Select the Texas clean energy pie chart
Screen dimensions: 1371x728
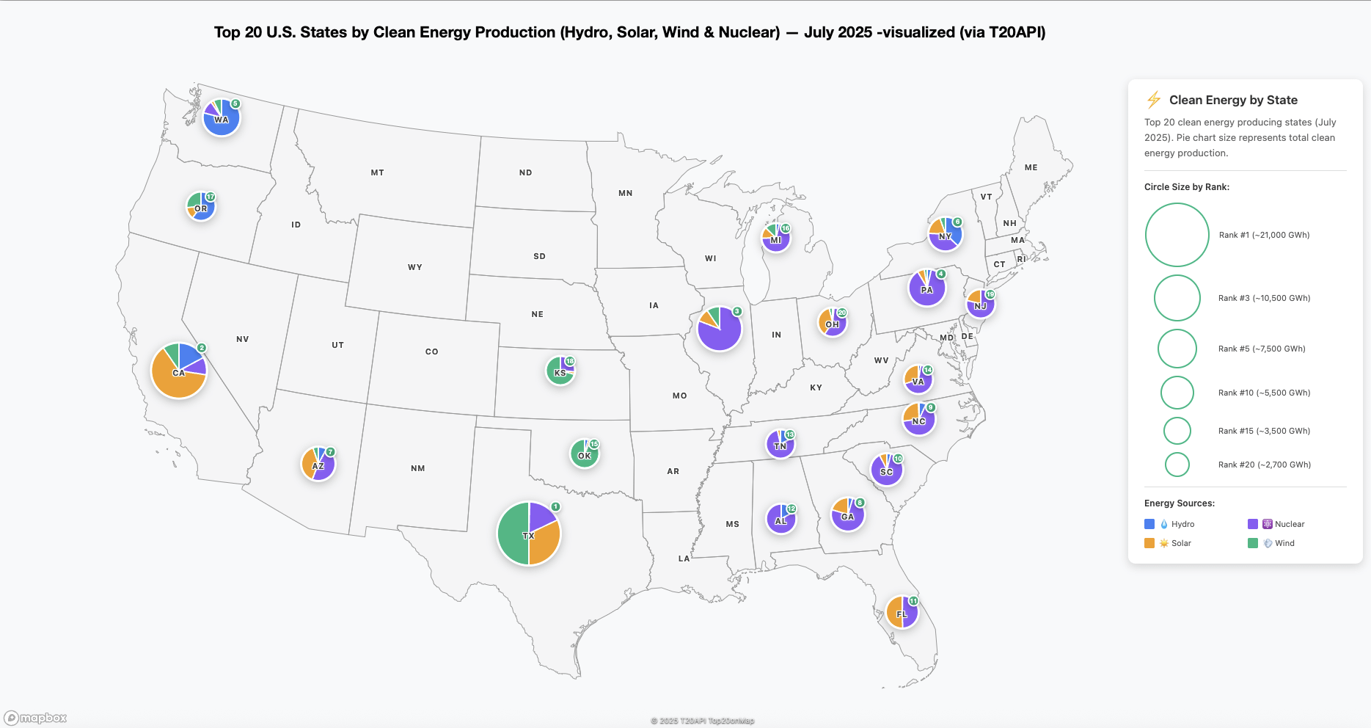click(529, 534)
